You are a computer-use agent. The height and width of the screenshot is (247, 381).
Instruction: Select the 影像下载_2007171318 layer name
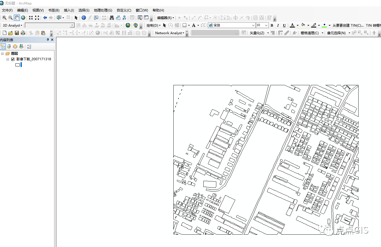coord(34,59)
